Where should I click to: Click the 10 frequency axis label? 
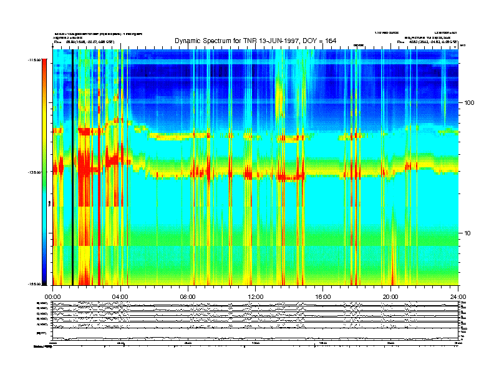click(x=468, y=233)
